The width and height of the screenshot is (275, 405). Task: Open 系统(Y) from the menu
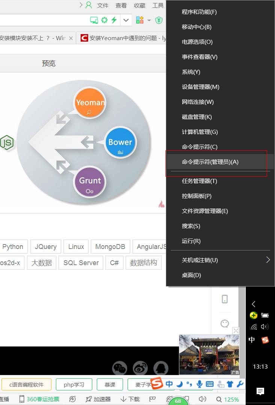[220, 72]
